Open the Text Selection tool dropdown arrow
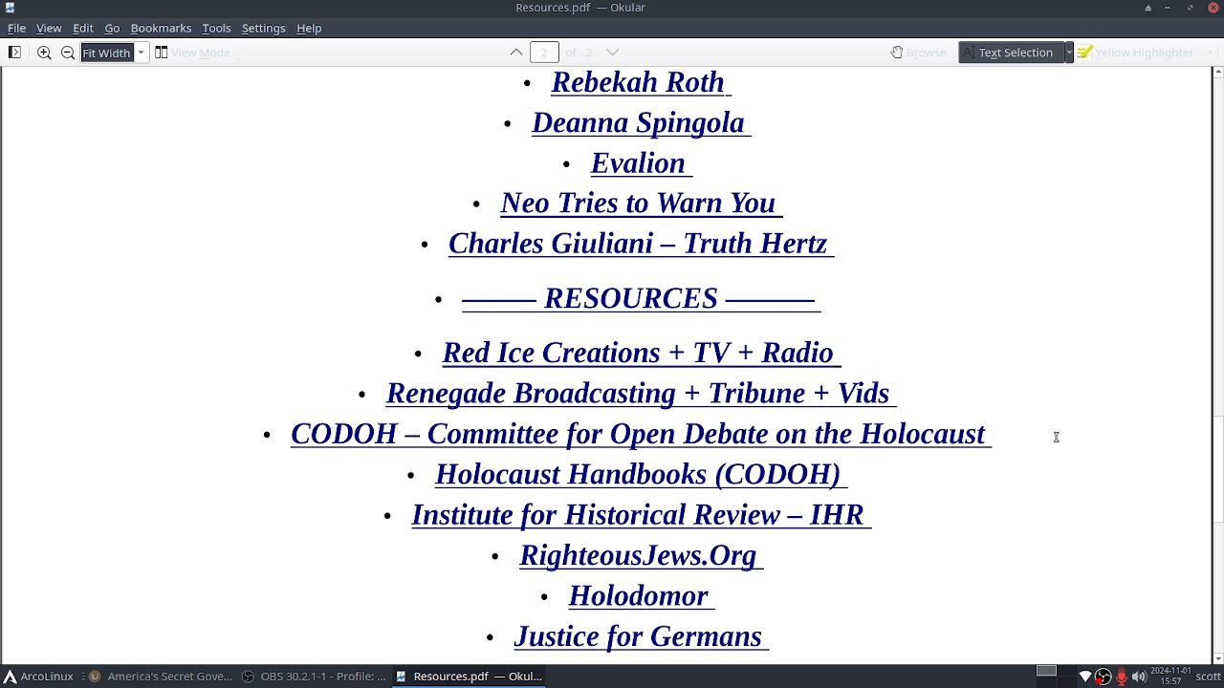1224x688 pixels. [1069, 53]
